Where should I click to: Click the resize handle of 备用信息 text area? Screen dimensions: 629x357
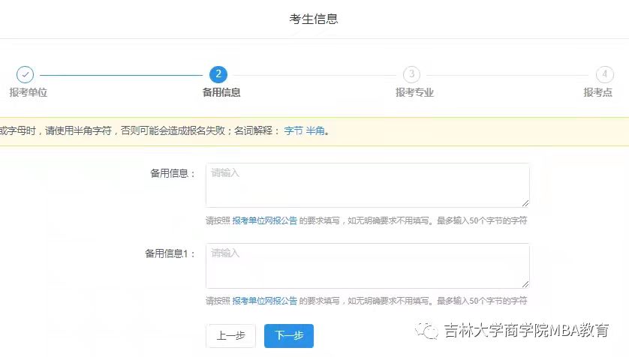[x=525, y=203]
